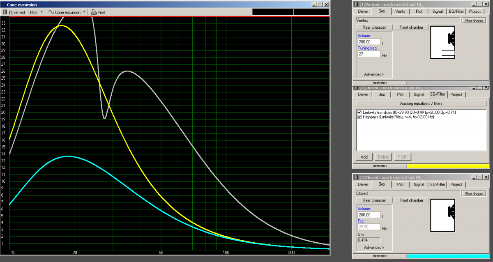Click Parameters bar in the [1]Vented window
Screen dimensions: 493x262
coord(380,83)
